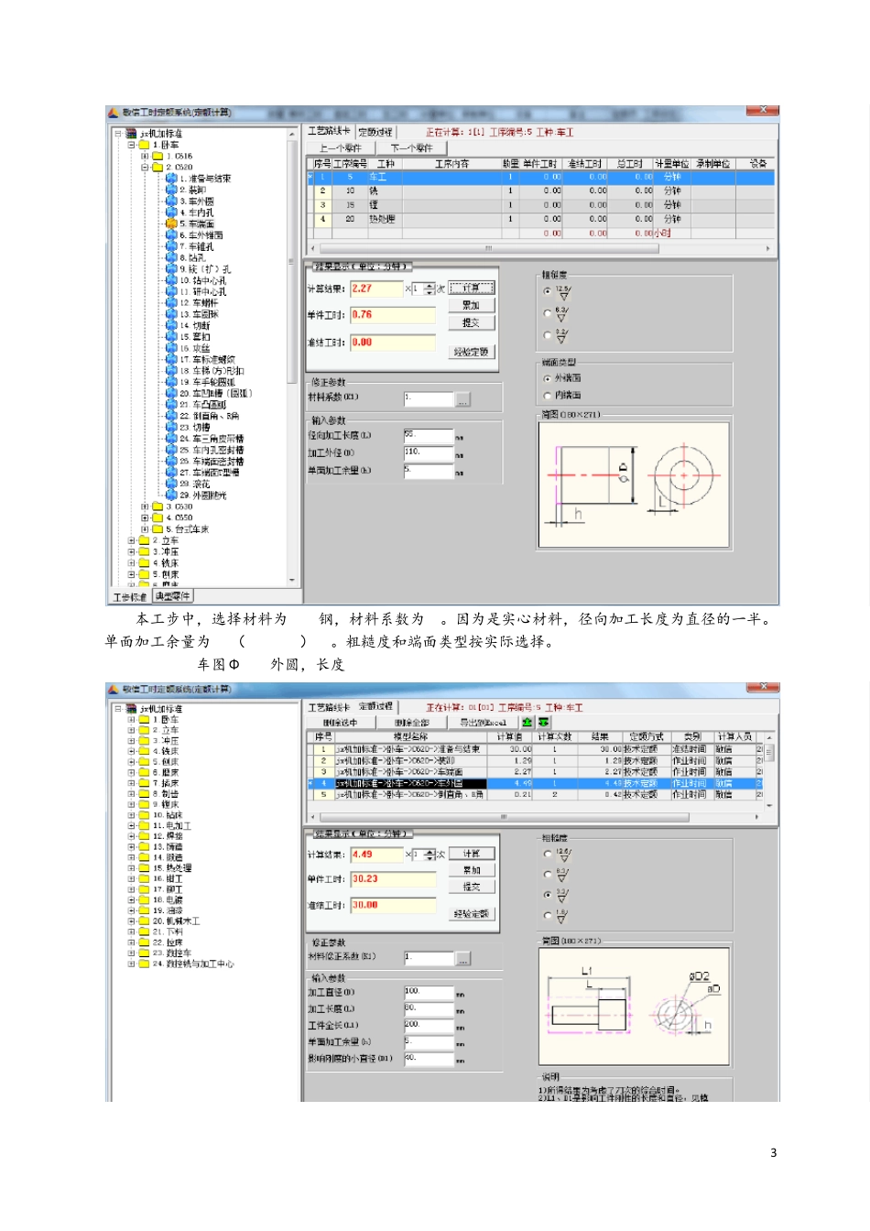The height and width of the screenshot is (1231, 870).
Task: Expand the 5. 台式车床 node in upper tree
Action: point(145,529)
